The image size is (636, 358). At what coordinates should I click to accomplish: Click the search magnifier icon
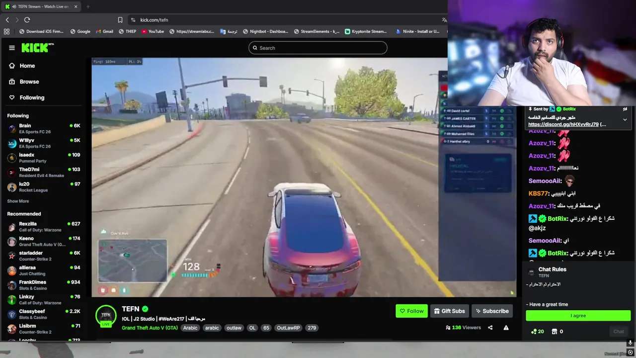pyautogui.click(x=255, y=48)
